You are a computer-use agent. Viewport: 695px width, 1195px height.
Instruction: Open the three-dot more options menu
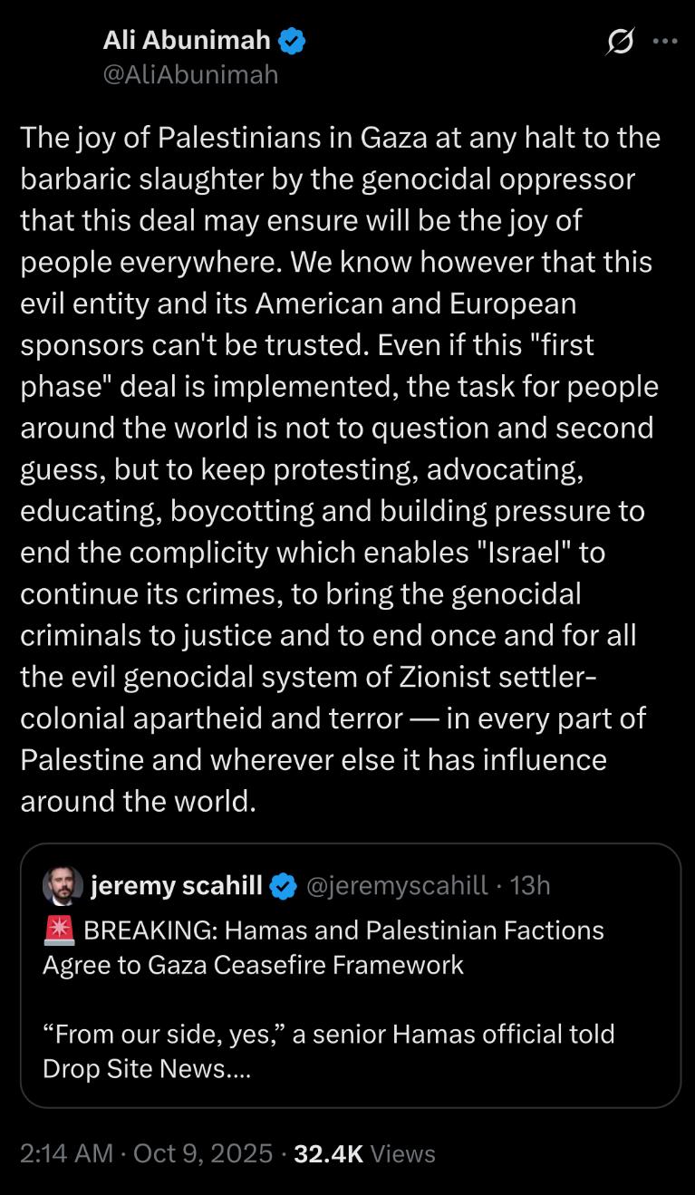[665, 41]
